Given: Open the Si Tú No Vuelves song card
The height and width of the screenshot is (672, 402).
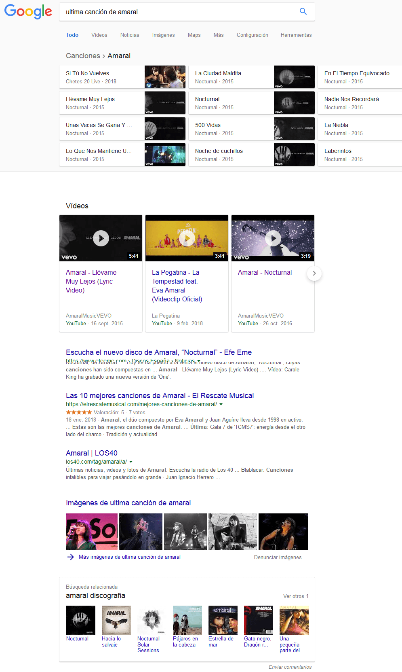Looking at the screenshot, I should coord(122,77).
